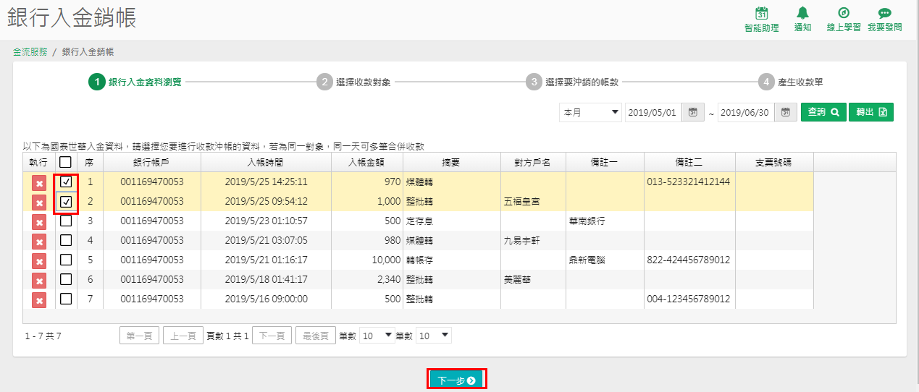Check the checkbox for row 6
919x392 pixels.
point(66,278)
